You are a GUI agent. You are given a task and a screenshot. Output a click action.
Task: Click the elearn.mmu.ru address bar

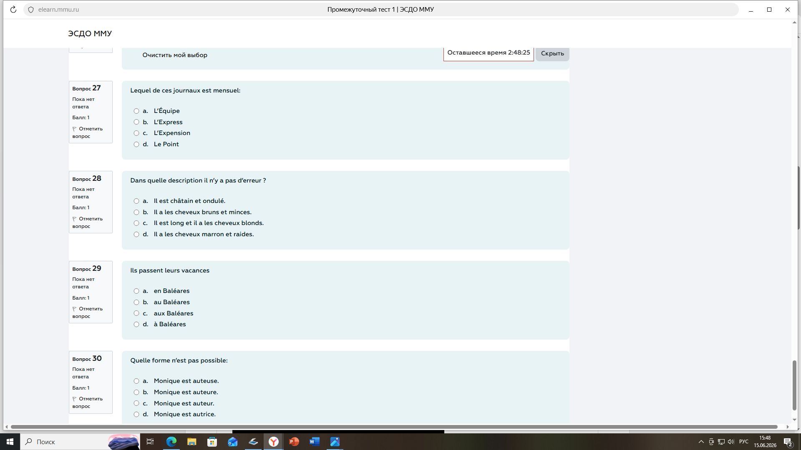(x=58, y=10)
